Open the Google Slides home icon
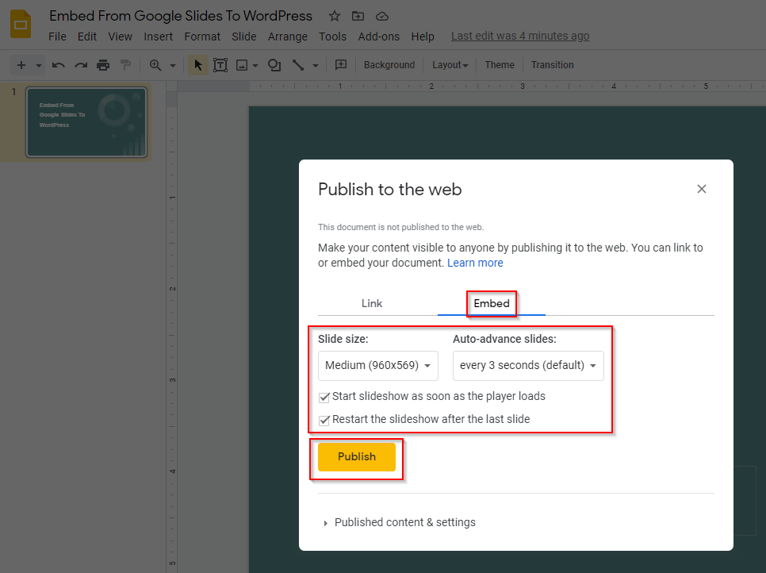 pos(21,24)
